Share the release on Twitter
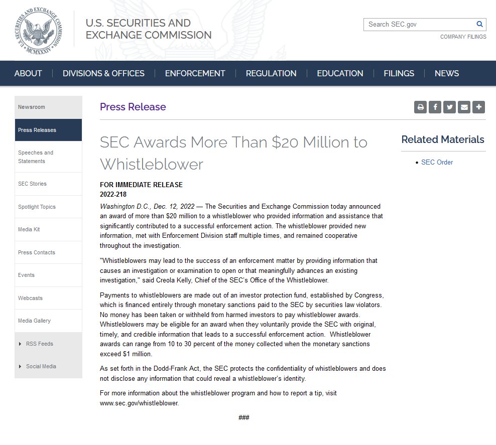The height and width of the screenshot is (445, 496). 449,107
